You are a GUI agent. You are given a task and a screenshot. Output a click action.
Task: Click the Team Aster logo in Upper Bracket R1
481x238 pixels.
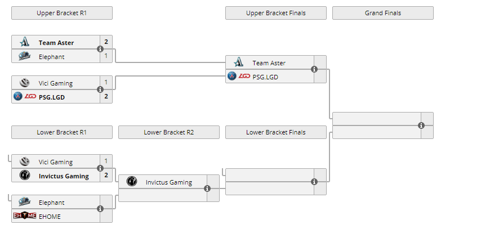pos(24,42)
